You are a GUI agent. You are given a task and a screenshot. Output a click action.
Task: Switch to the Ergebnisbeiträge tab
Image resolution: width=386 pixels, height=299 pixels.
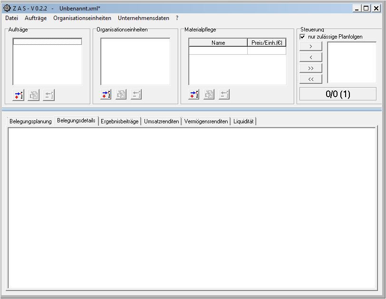click(120, 121)
